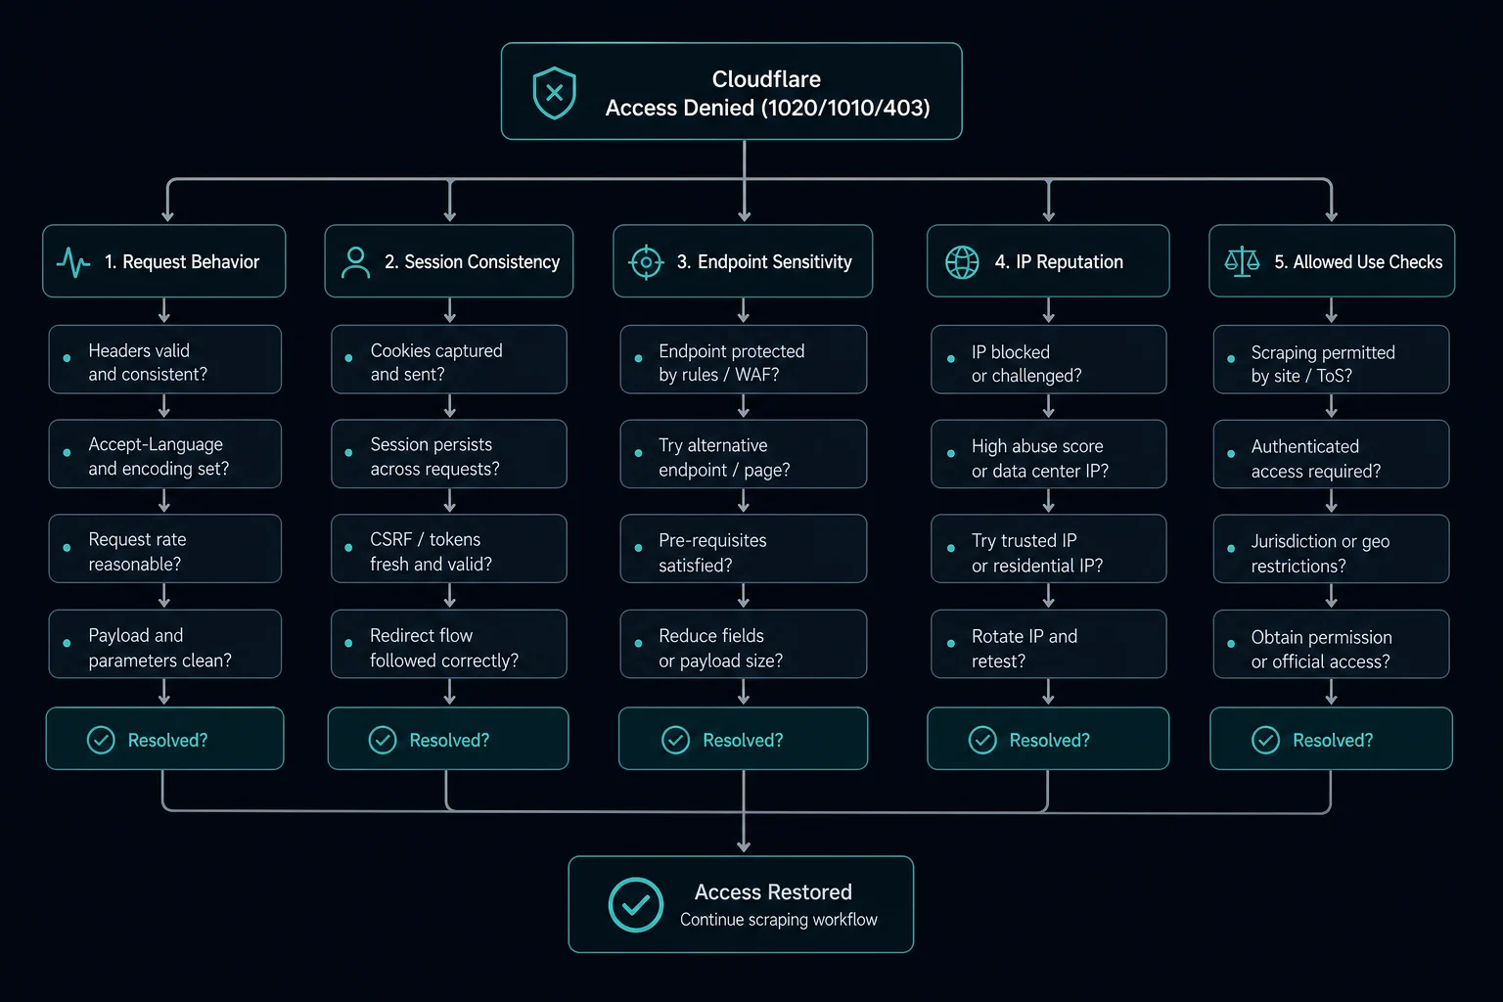Click the checkmark icon in Access Restored box
This screenshot has height=1002, width=1503.
[x=636, y=904]
